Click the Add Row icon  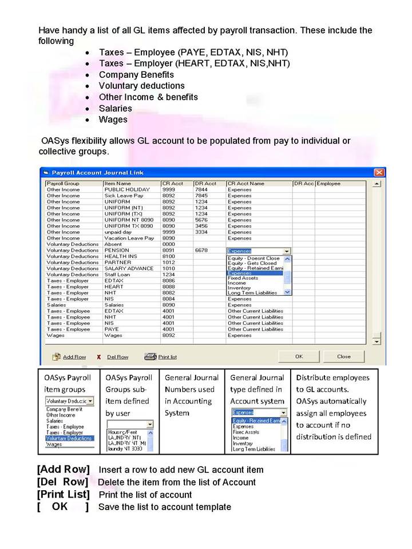(x=57, y=357)
